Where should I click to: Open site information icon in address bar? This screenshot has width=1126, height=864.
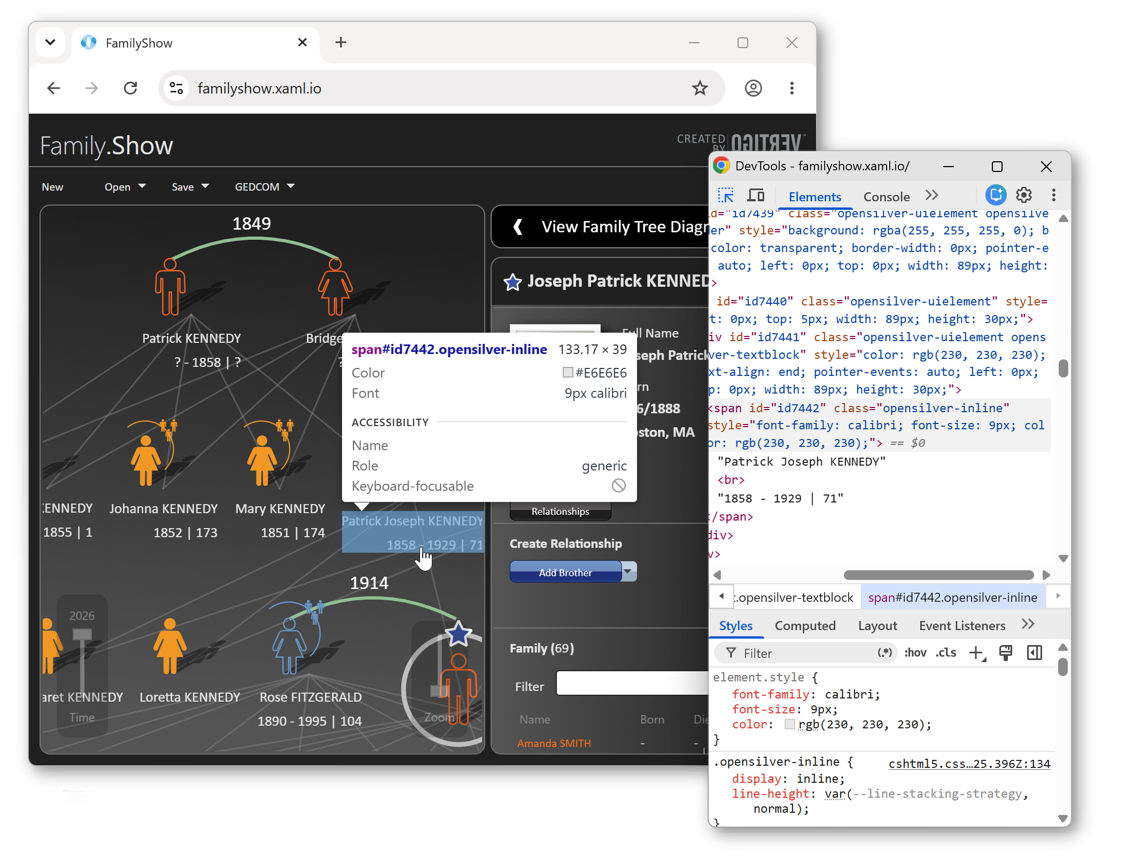click(x=176, y=88)
